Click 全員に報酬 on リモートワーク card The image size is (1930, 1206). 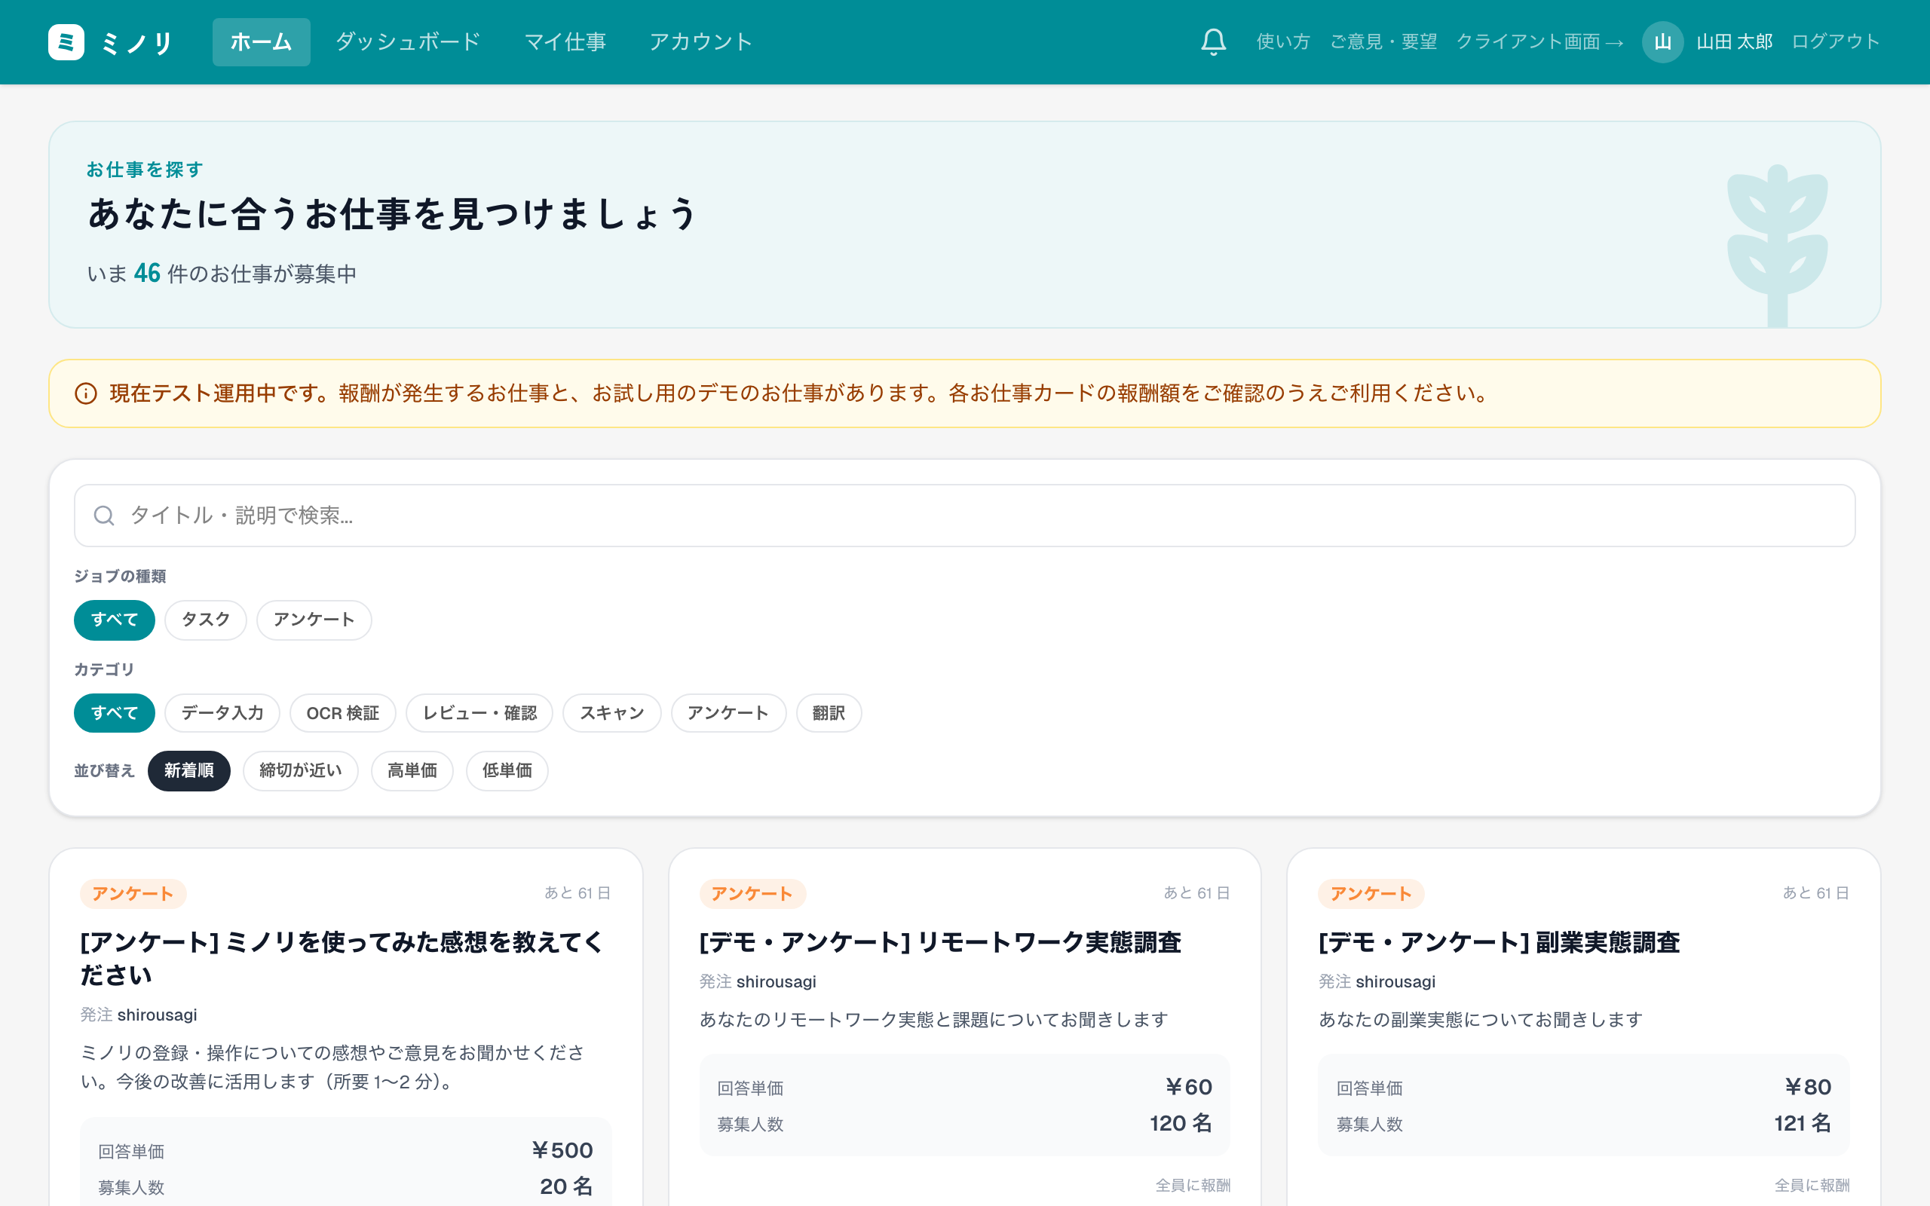pyautogui.click(x=1192, y=1185)
